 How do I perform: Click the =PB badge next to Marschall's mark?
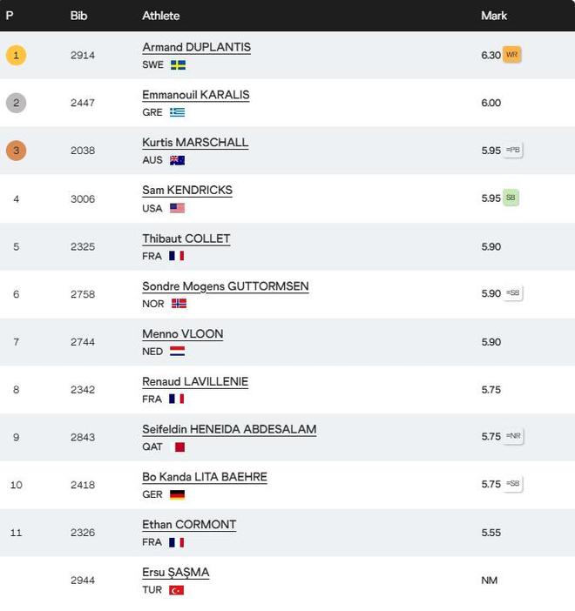512,150
